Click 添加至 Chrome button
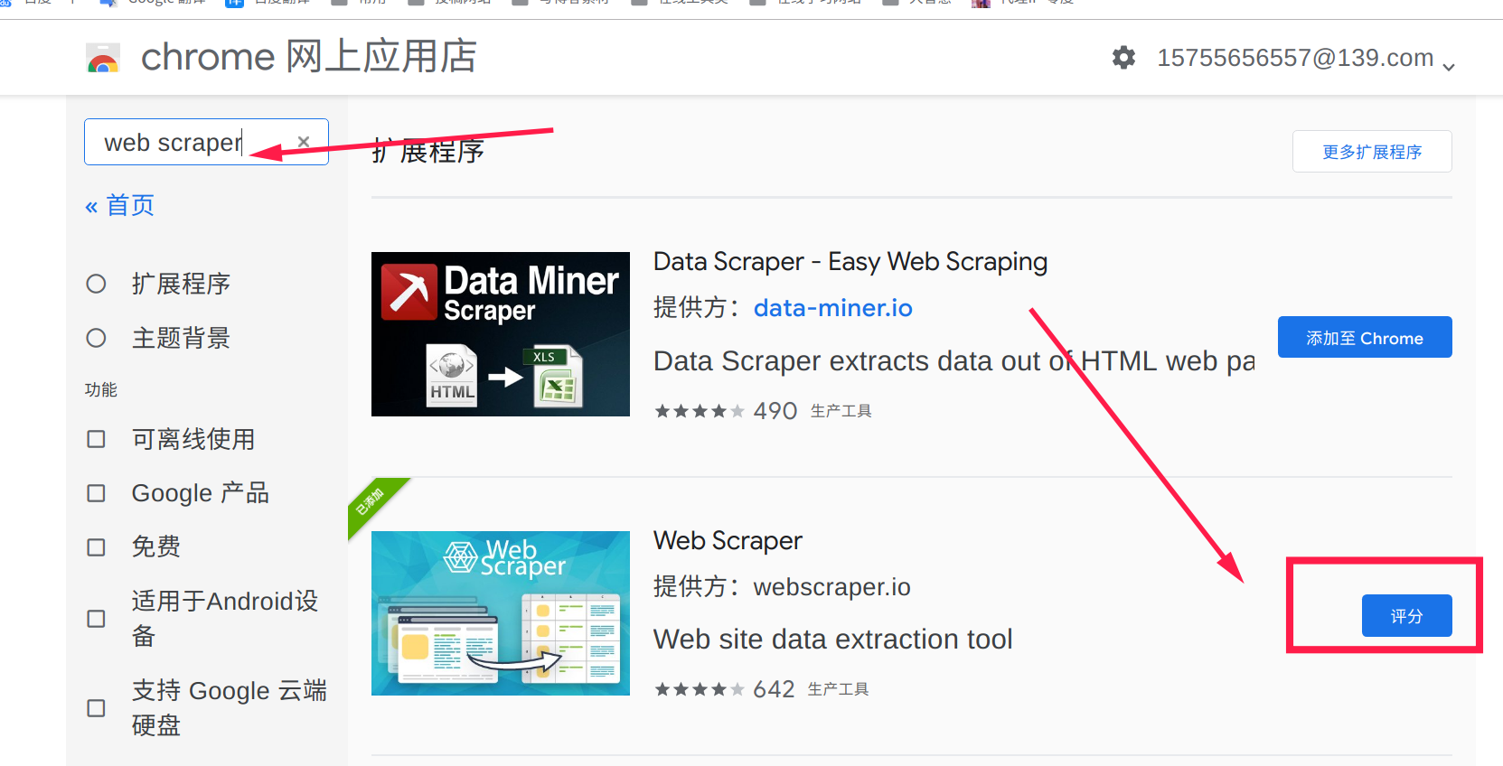 1365,337
